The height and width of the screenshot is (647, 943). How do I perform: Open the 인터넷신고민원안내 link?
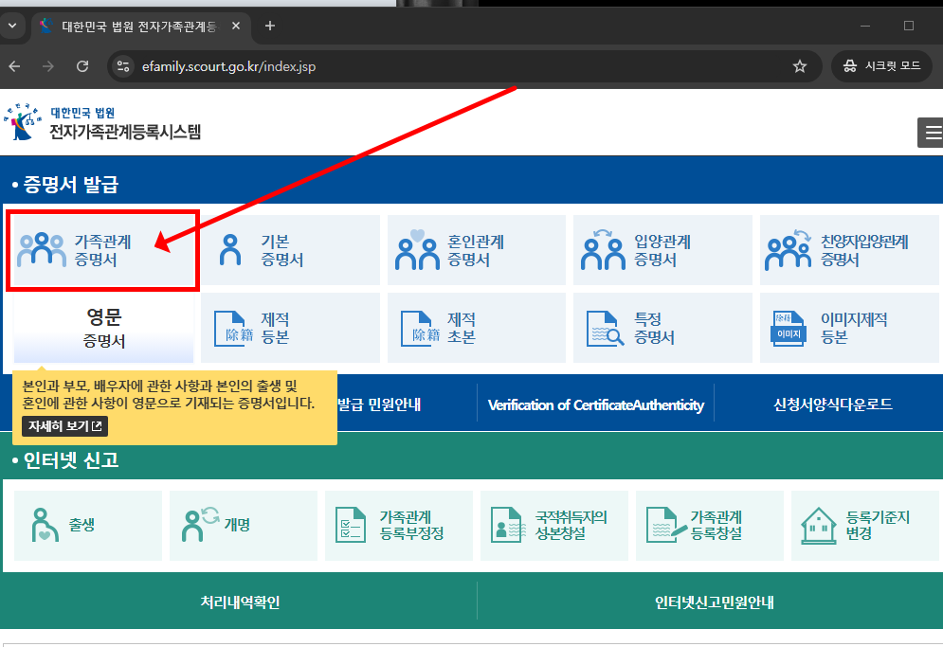pyautogui.click(x=715, y=602)
